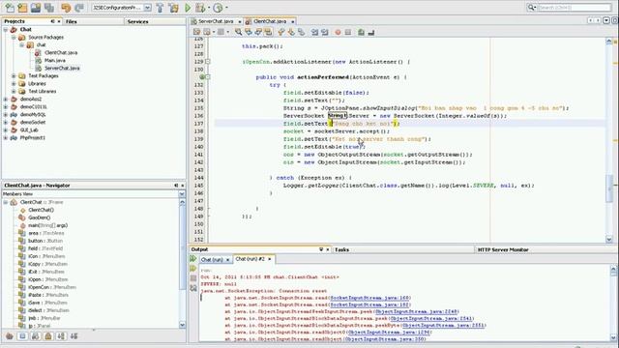Click the Save All toolbar icon

49,8
